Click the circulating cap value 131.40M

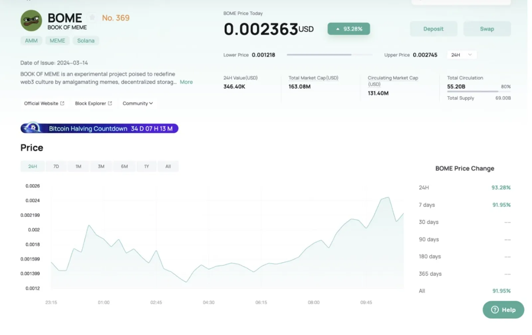click(x=378, y=93)
